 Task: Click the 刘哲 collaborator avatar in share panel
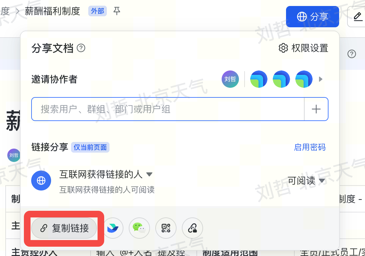click(230, 79)
